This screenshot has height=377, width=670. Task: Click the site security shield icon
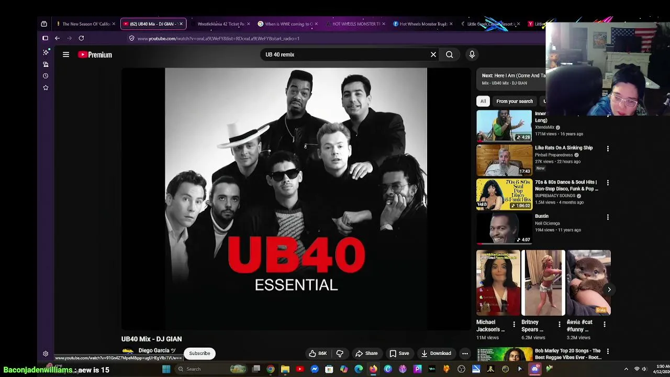(131, 38)
